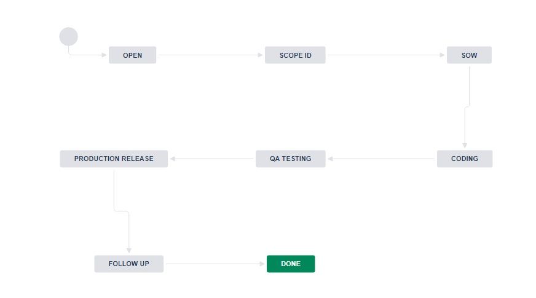This screenshot has height=298, width=536.
Task: Click transition line from QA TESTING to PRODUCTION RELEASE
Action: (212, 159)
